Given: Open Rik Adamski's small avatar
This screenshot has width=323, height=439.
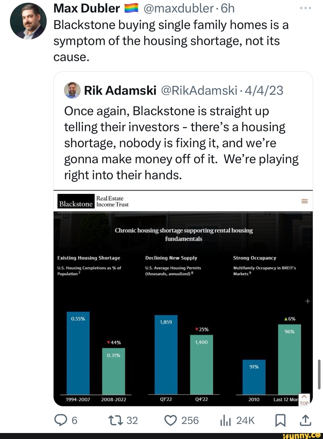Looking at the screenshot, I should [72, 90].
